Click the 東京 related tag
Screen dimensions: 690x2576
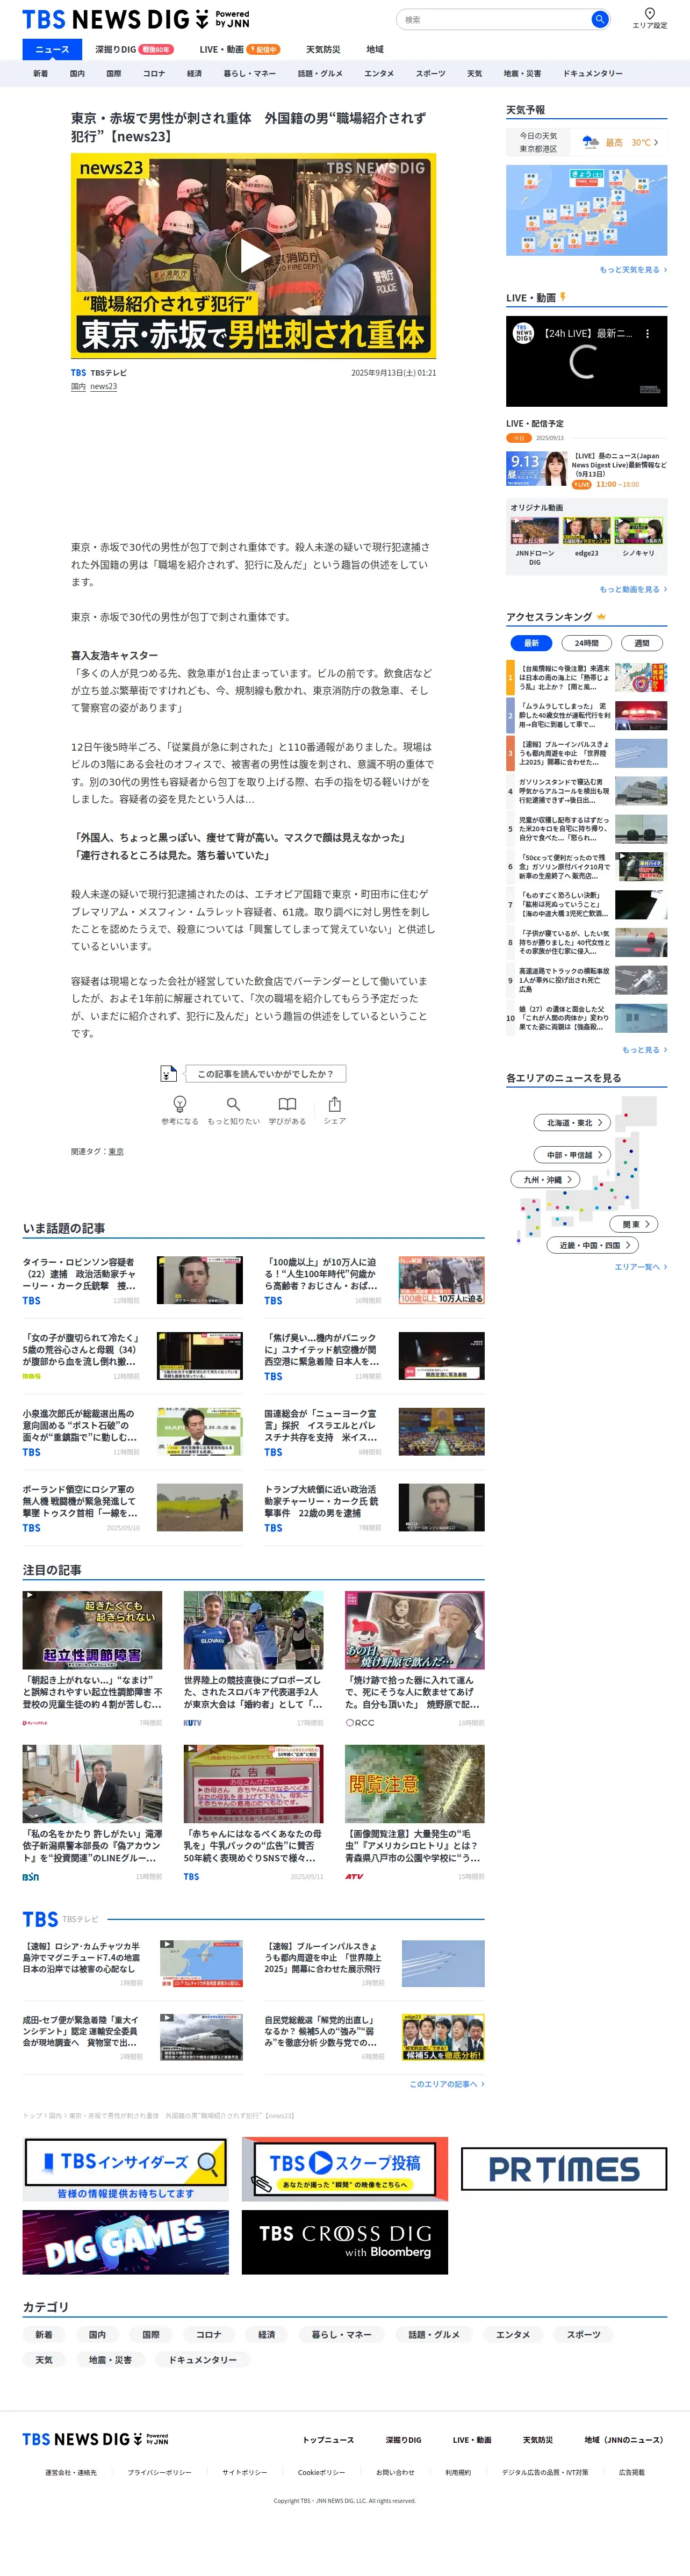(x=116, y=1152)
